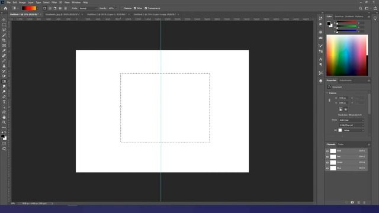Click the Search icon at top right

point(361,8)
